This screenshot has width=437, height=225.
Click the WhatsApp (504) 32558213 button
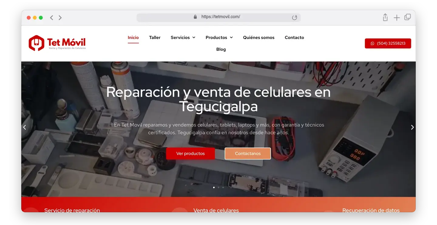pos(388,43)
